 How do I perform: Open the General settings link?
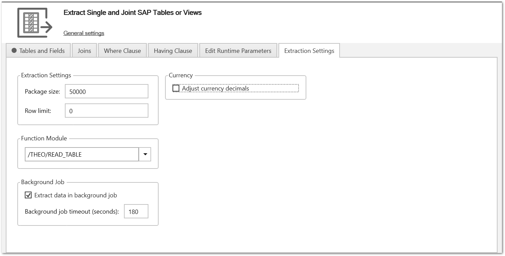84,33
